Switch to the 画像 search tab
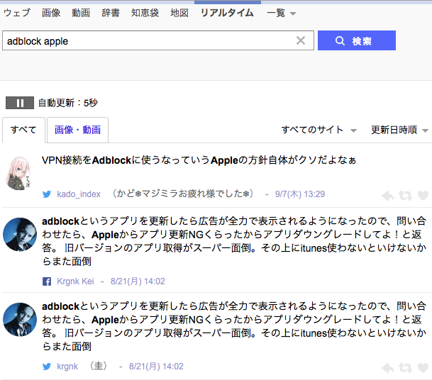 51,13
